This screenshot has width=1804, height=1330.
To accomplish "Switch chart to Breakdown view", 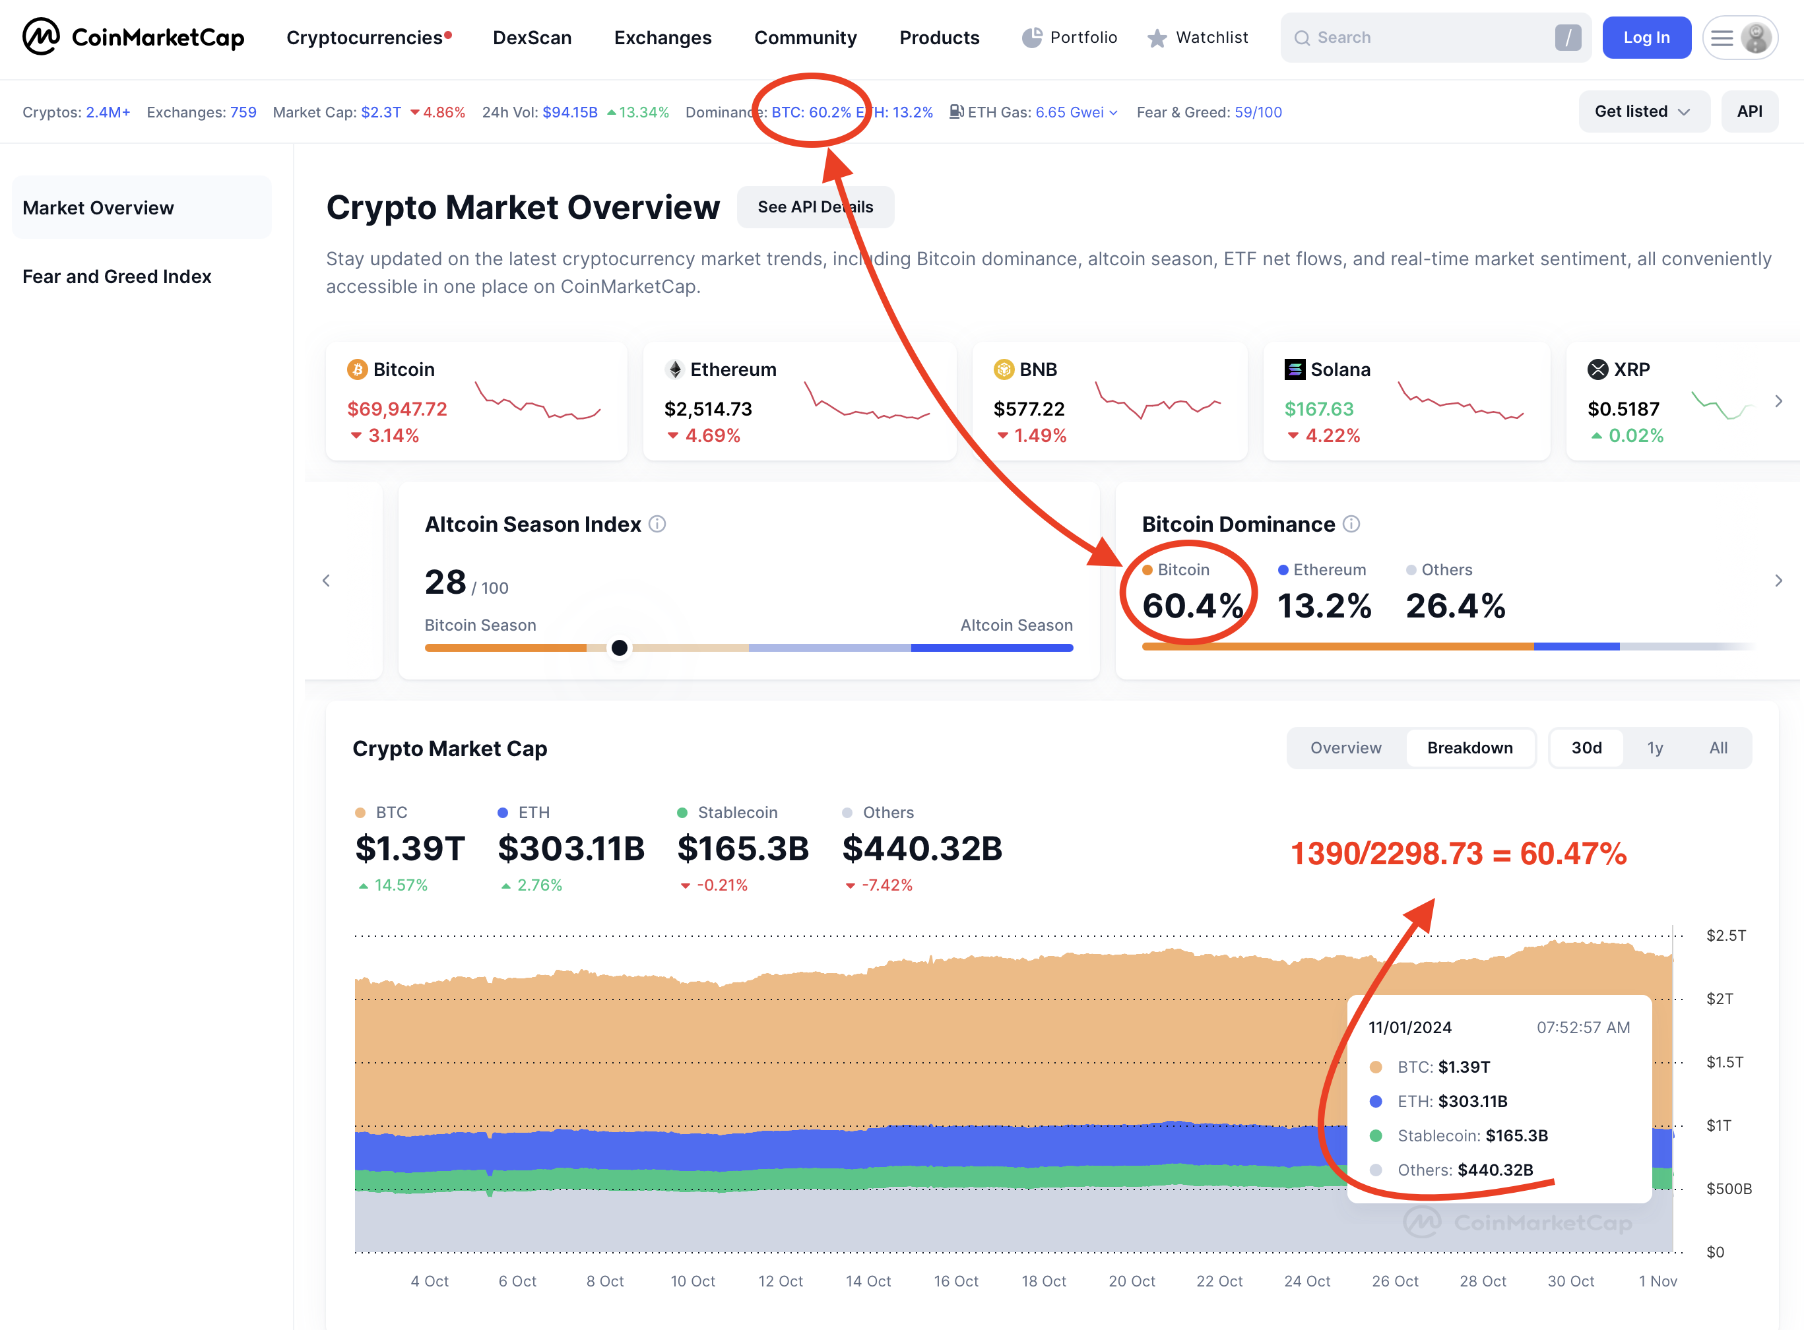I will point(1470,748).
